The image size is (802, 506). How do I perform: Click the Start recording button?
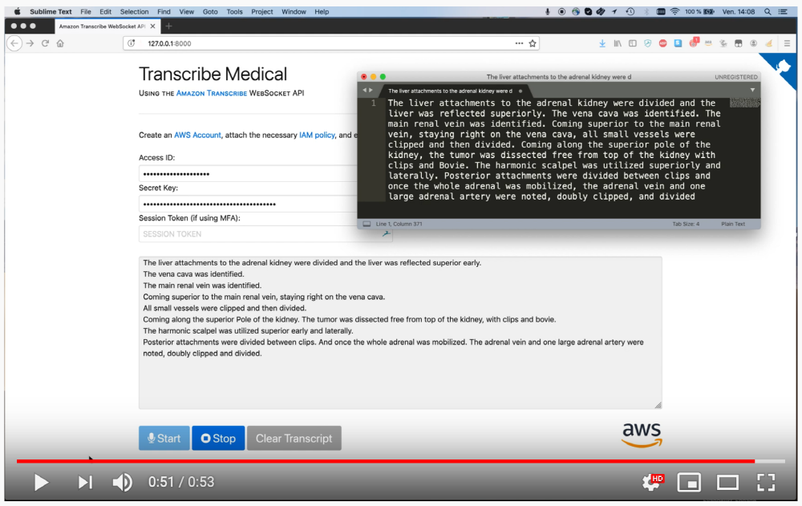(164, 439)
